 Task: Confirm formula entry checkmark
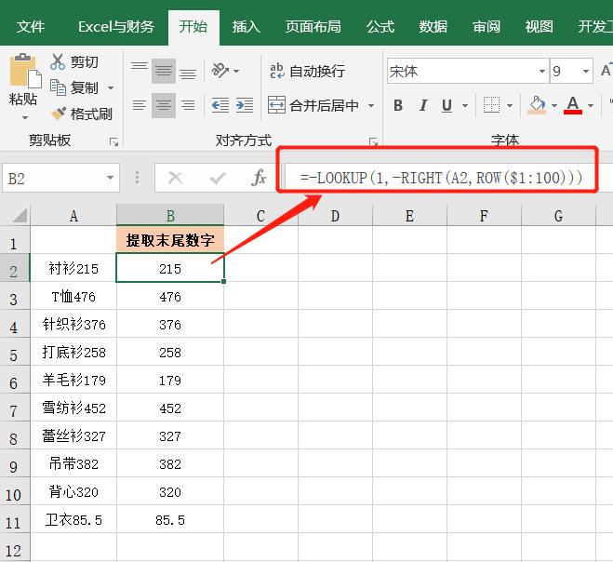tap(218, 178)
